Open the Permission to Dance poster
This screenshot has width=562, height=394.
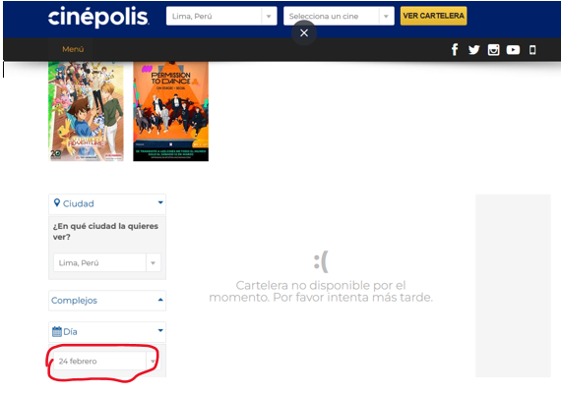pos(170,111)
